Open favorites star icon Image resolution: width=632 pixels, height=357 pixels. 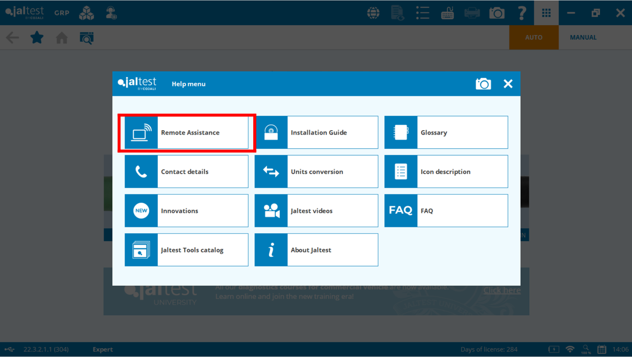[x=37, y=37]
